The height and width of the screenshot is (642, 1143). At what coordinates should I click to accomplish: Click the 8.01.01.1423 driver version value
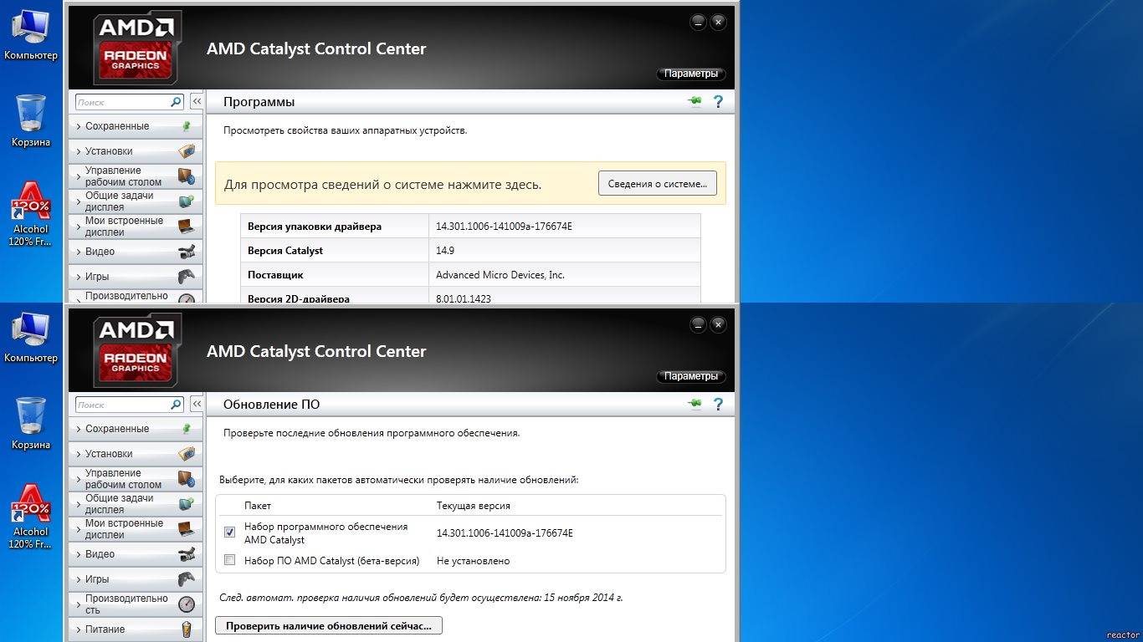coord(464,298)
